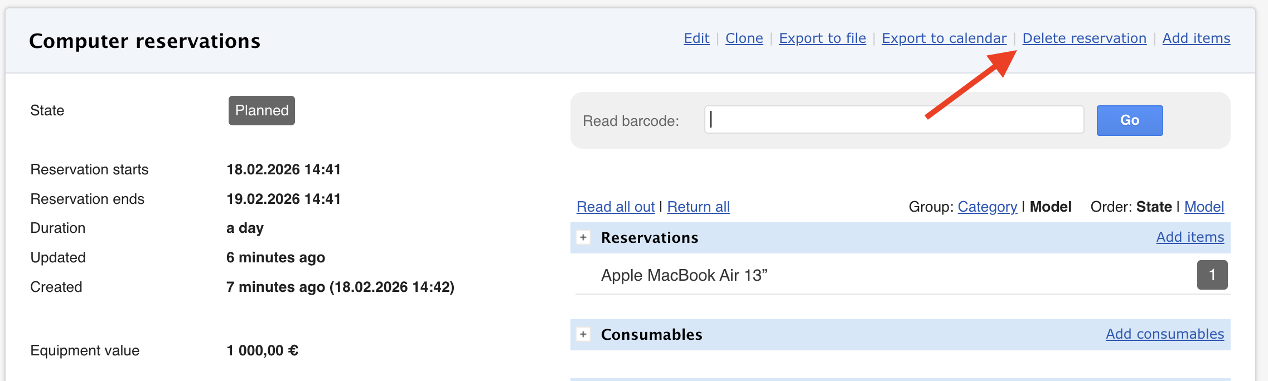Click Add items in the page header
The image size is (1268, 381).
point(1196,38)
